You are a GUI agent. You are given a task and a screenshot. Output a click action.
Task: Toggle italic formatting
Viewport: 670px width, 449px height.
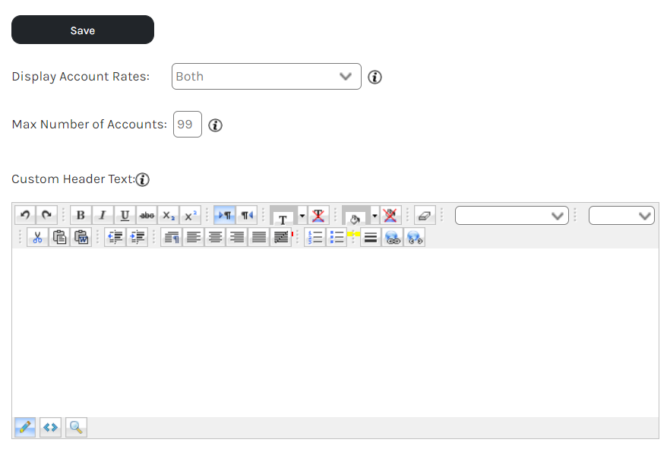coord(103,215)
